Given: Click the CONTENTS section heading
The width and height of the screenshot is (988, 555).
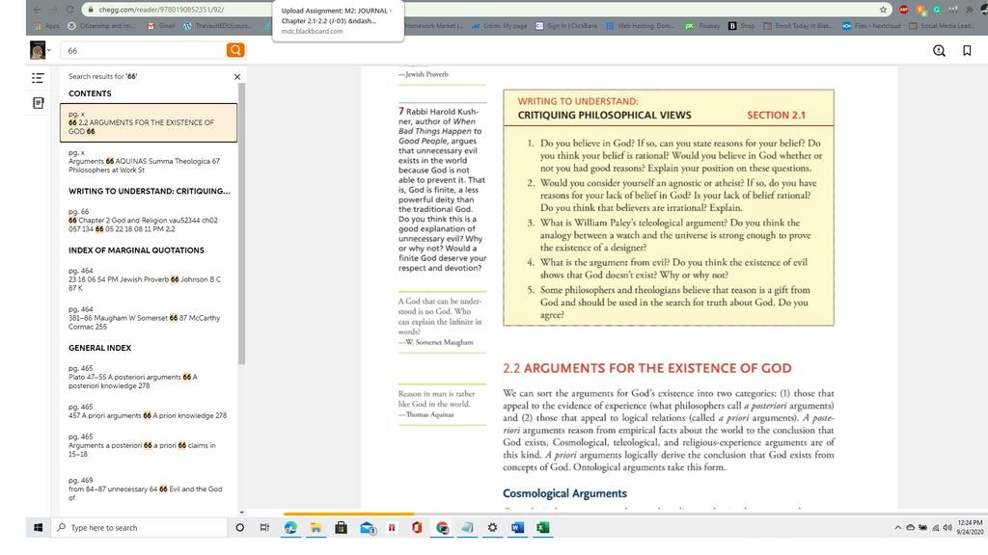Looking at the screenshot, I should [90, 93].
